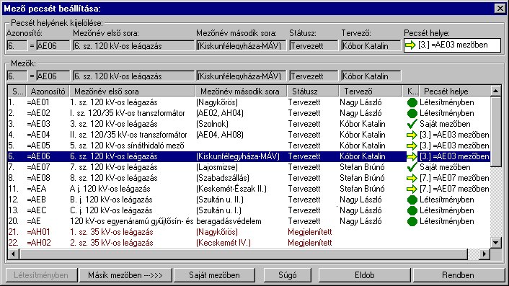Screen dimensions: 509x286
Task: Click the Másik mezőben --->>> button
Action: click(125, 275)
